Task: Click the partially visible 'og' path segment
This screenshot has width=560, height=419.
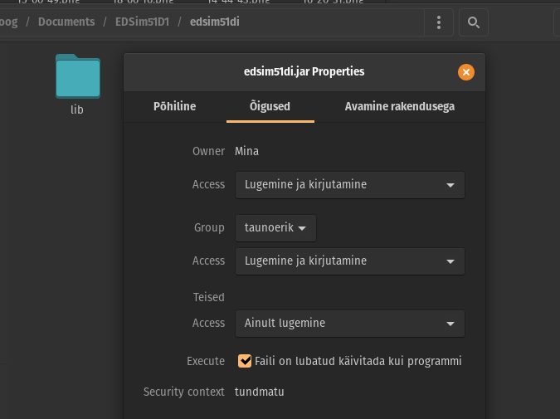Action: pyautogui.click(x=8, y=22)
